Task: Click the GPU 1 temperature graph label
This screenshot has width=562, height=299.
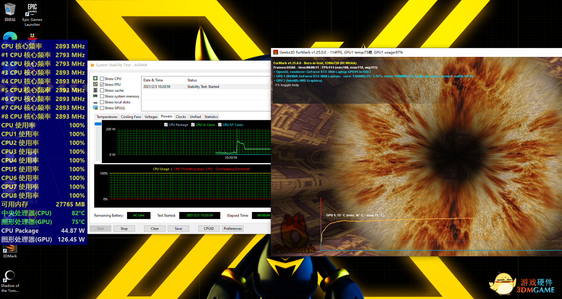Action: coord(355,216)
